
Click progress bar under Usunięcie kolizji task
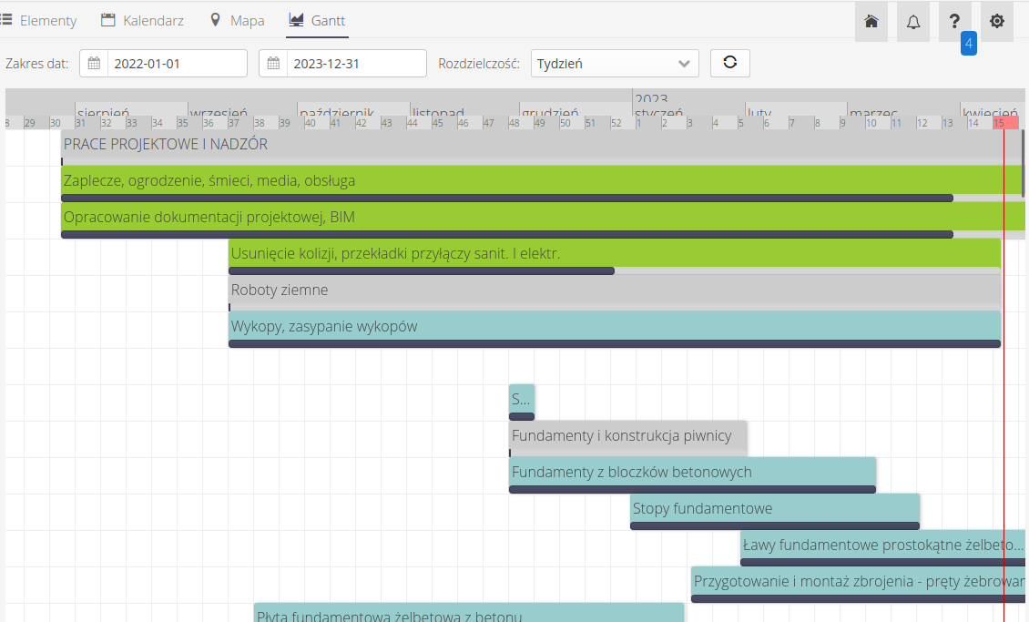point(421,270)
